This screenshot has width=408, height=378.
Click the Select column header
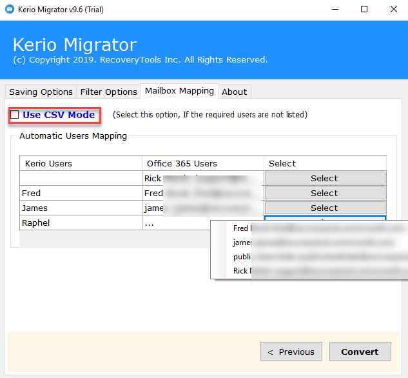[x=325, y=163]
